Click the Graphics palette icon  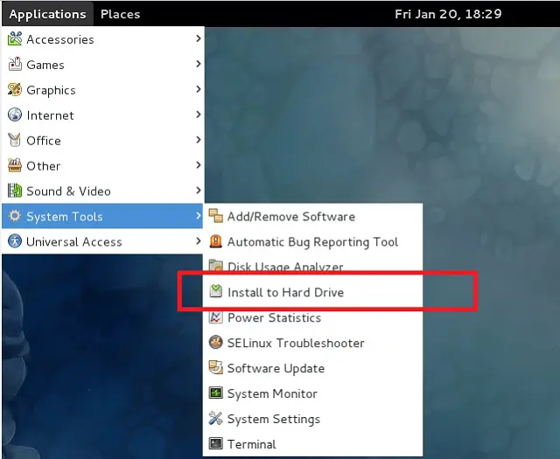pyautogui.click(x=15, y=89)
